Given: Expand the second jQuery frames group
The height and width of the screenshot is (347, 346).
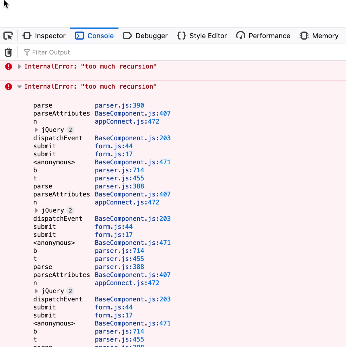Looking at the screenshot, I should pos(36,210).
